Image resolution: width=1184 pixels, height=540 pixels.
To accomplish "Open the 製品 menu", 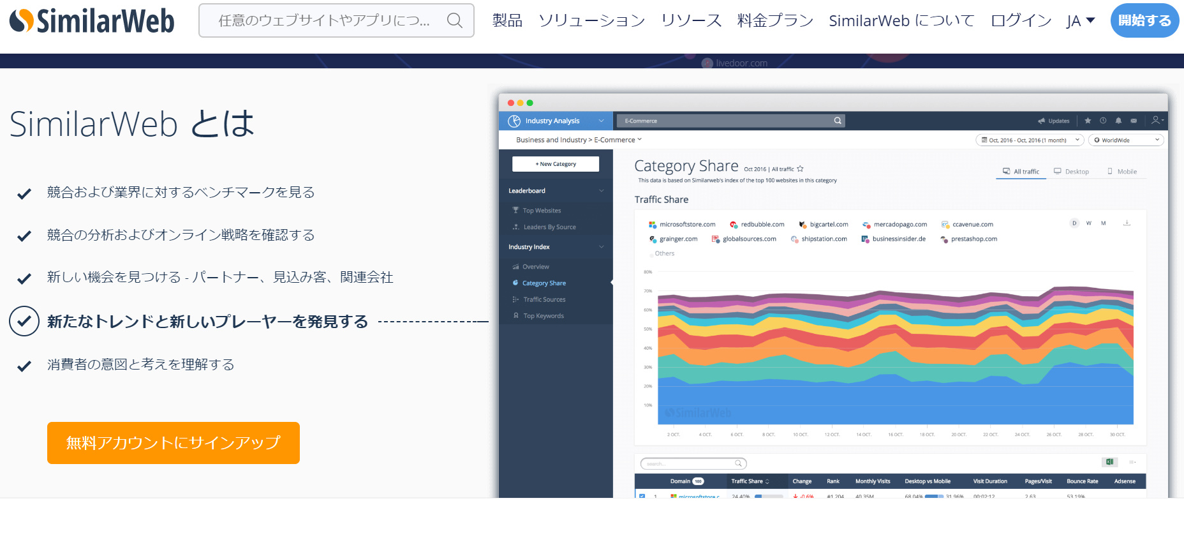I will click(508, 20).
